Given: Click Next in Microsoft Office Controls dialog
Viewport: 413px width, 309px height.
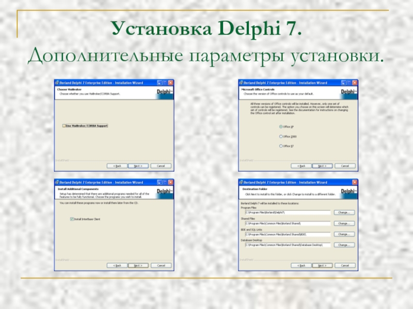Looking at the screenshot, I should [x=322, y=166].
